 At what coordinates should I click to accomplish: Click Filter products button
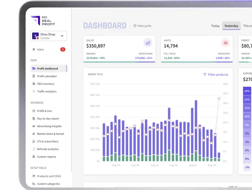pyautogui.click(x=216, y=74)
